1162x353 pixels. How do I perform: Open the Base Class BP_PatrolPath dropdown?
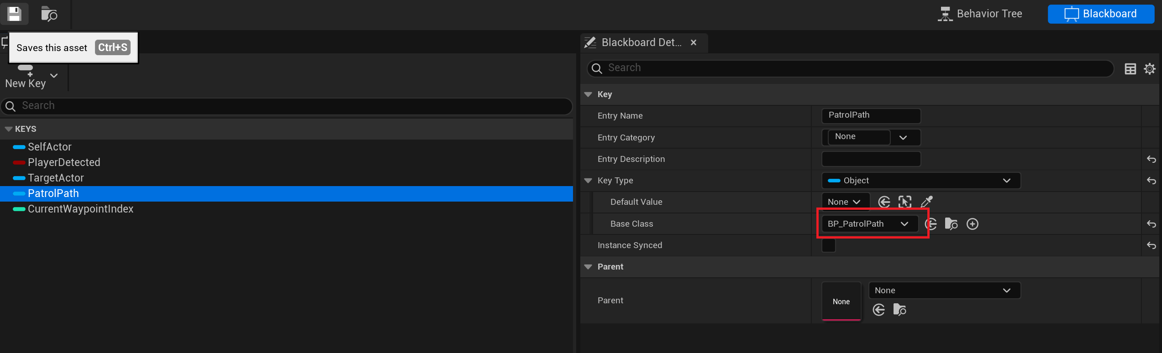click(869, 224)
